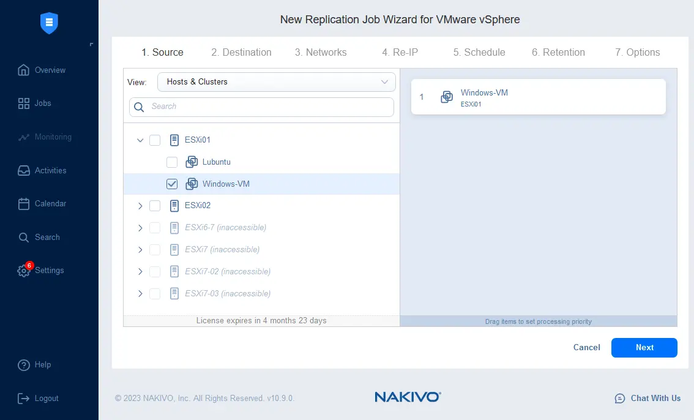This screenshot has width=694, height=420.
Task: Collapse the ESXi01 tree node
Action: (140, 140)
